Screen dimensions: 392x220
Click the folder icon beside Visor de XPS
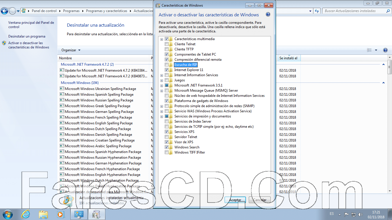170,142
